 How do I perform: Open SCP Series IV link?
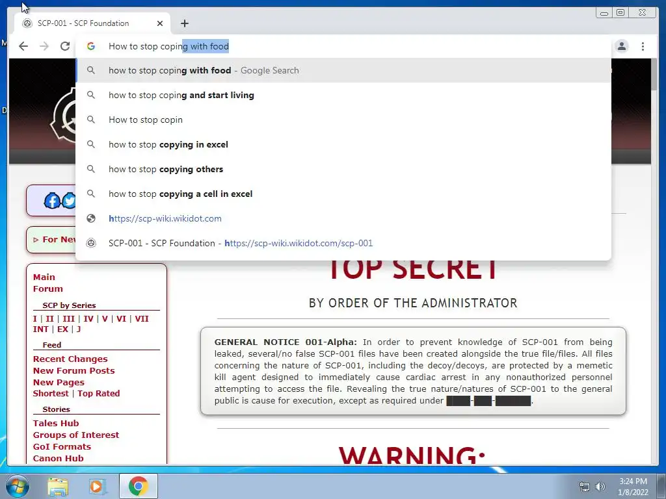(88, 318)
